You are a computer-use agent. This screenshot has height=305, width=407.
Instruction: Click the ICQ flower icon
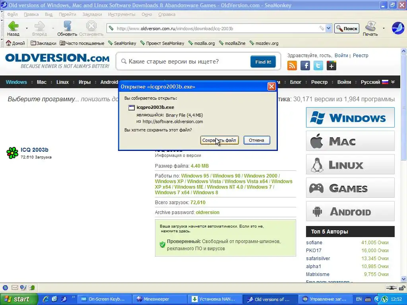tap(12, 153)
